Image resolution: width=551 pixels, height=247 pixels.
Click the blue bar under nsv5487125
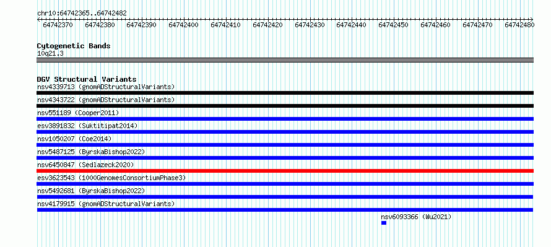[x=285, y=158]
